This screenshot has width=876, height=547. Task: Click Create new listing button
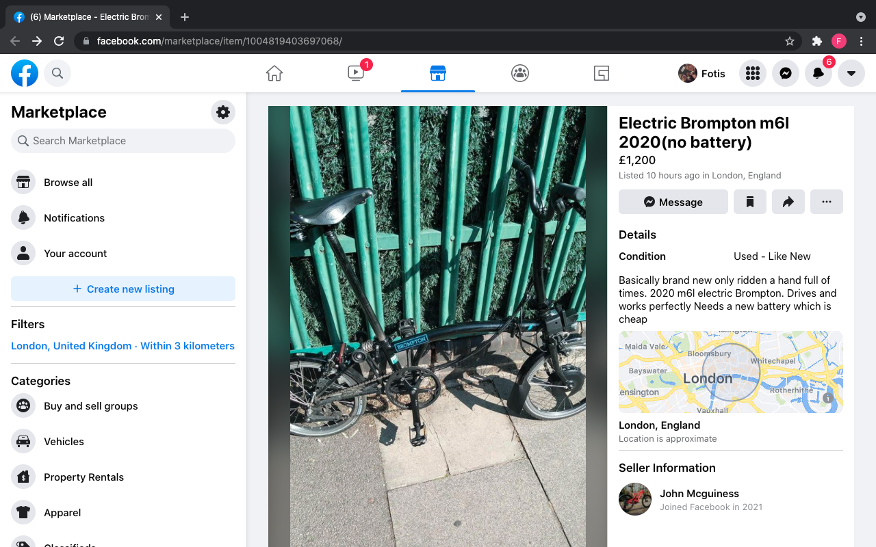point(123,289)
